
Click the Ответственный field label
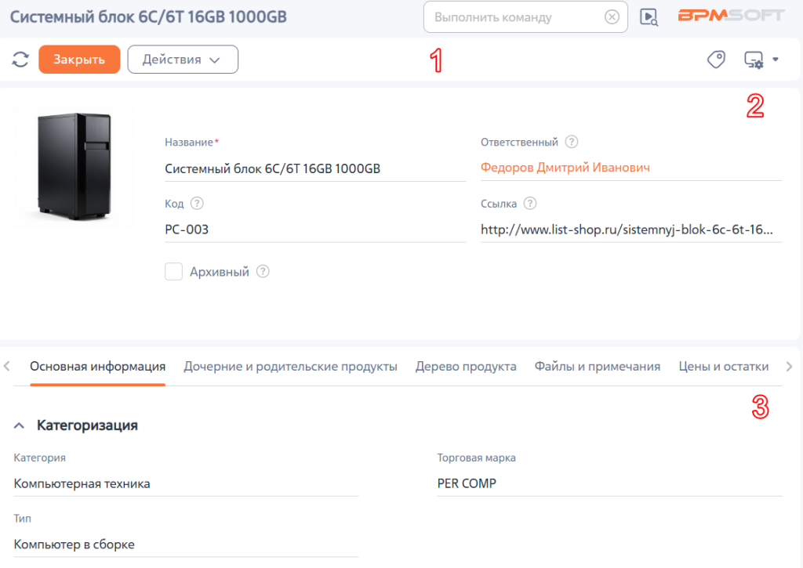(x=519, y=143)
